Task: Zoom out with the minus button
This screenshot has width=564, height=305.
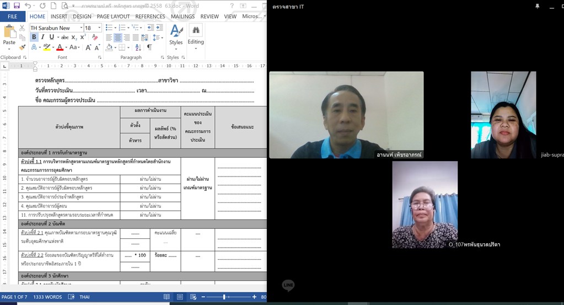Action: [x=203, y=297]
